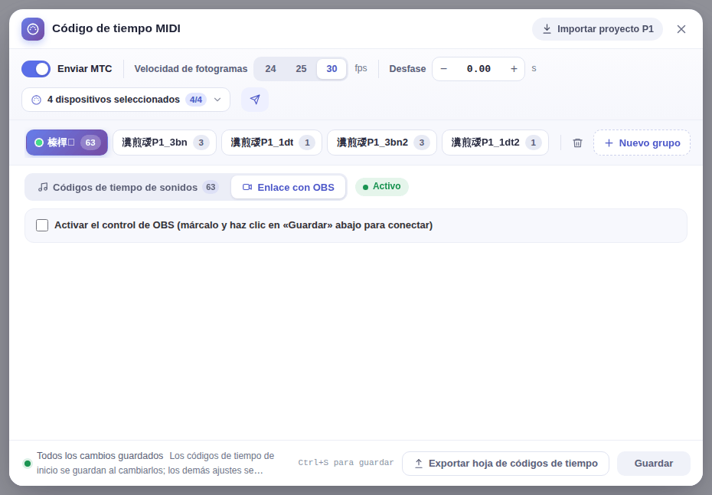Check Activar el control de OBS checkbox
712x495 pixels.
pos(42,225)
